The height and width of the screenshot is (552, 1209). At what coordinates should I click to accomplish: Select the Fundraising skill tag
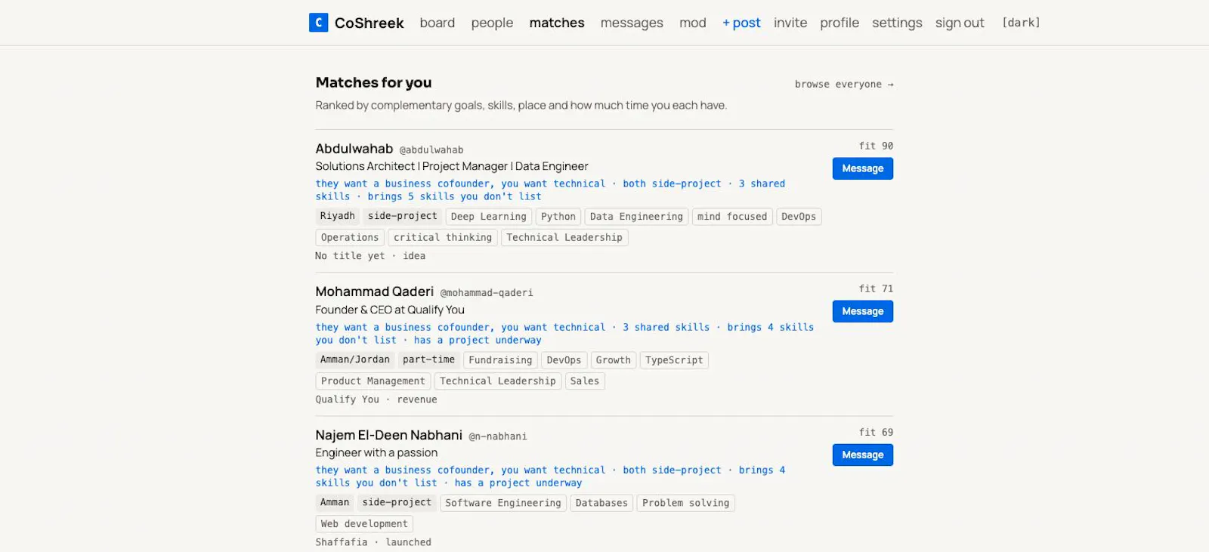coord(500,360)
